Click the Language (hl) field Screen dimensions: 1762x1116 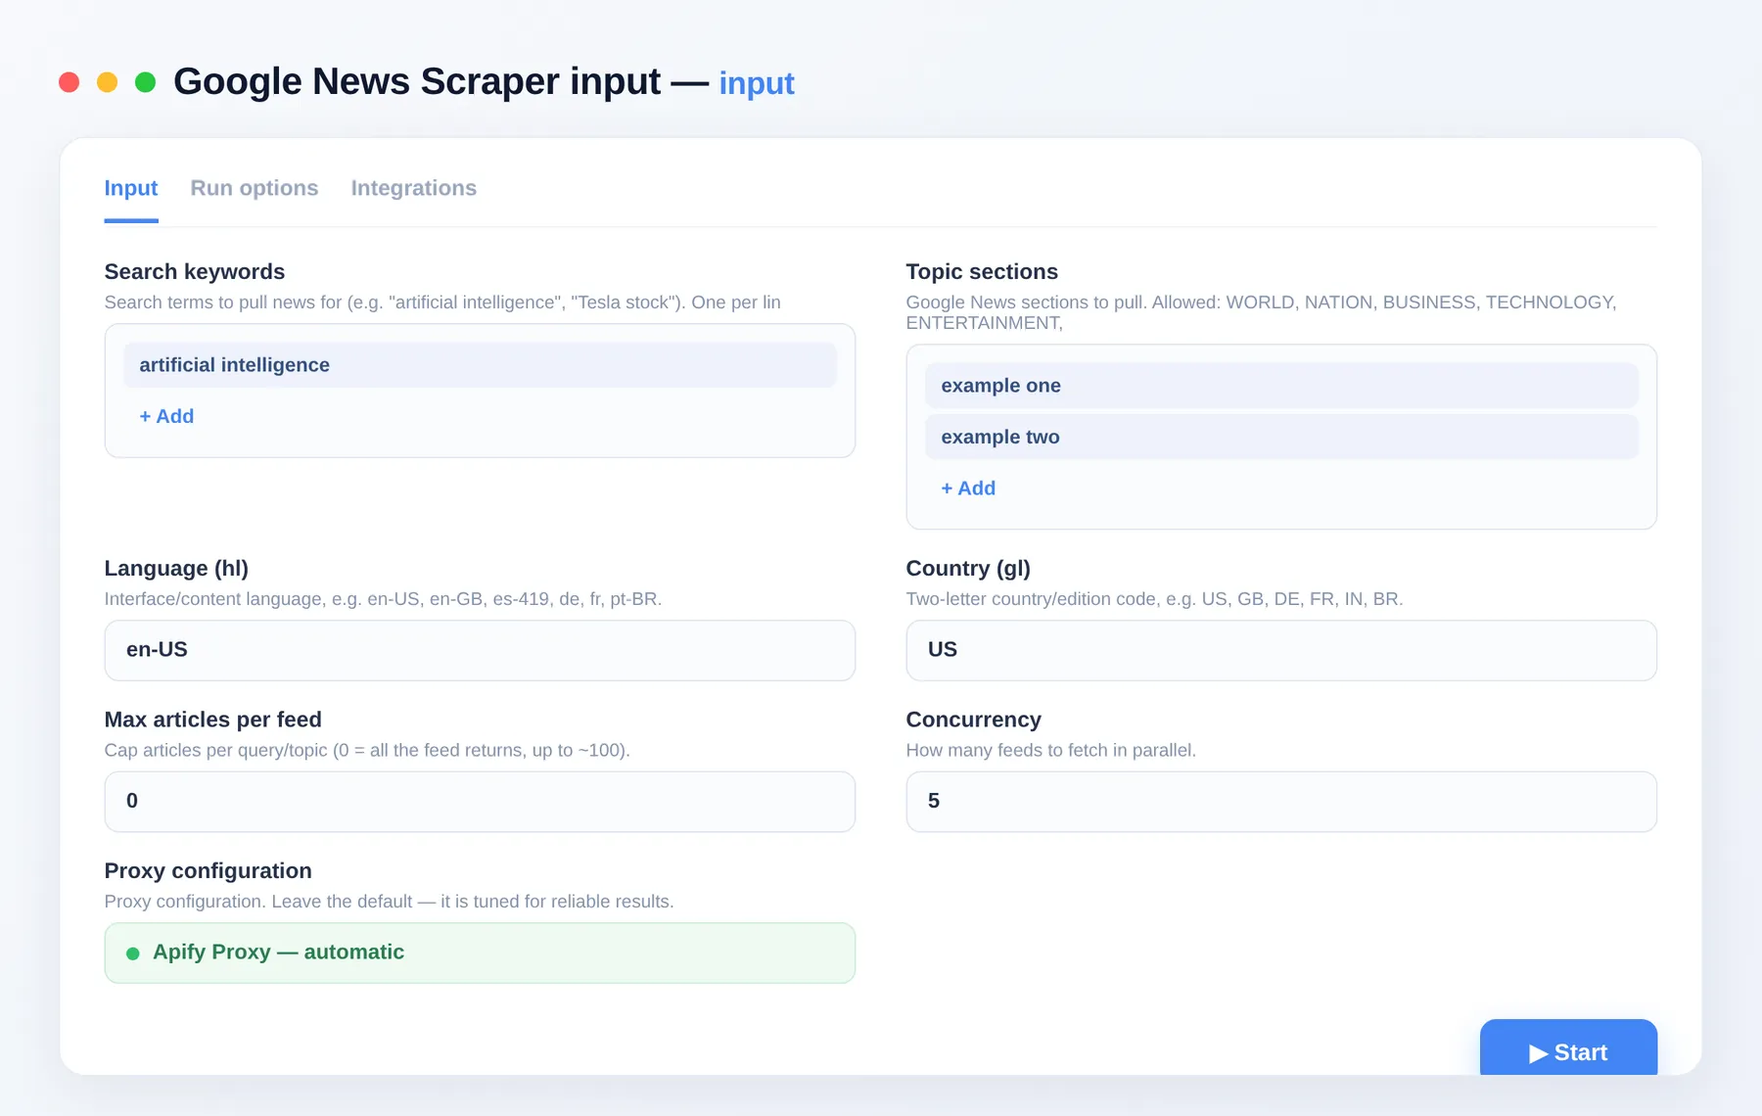tap(480, 650)
